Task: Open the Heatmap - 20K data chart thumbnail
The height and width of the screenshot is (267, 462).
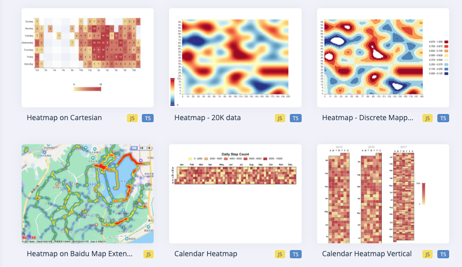Action: pyautogui.click(x=235, y=58)
